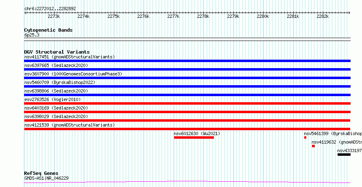Click the red bar for nsv6398029
This screenshot has width=362, height=187.
(x=187, y=120)
